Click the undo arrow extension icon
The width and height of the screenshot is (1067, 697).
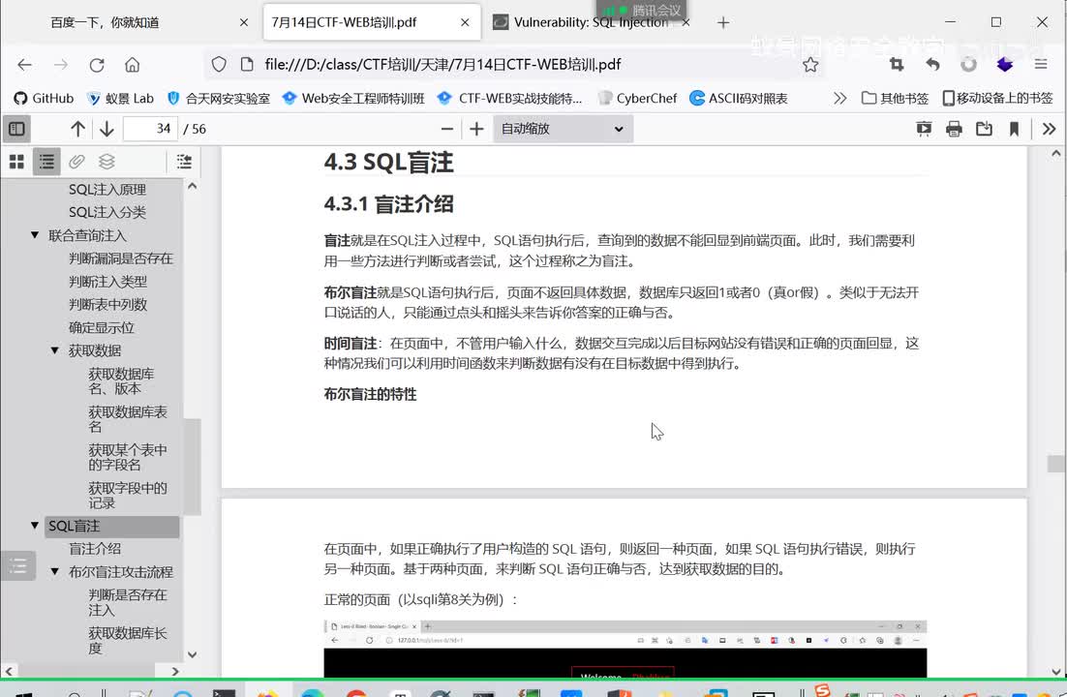[932, 65]
